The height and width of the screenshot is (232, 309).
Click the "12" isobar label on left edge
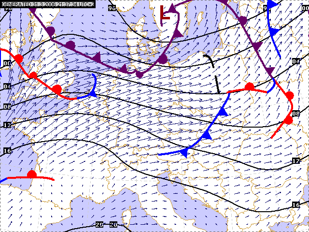[7, 125]
